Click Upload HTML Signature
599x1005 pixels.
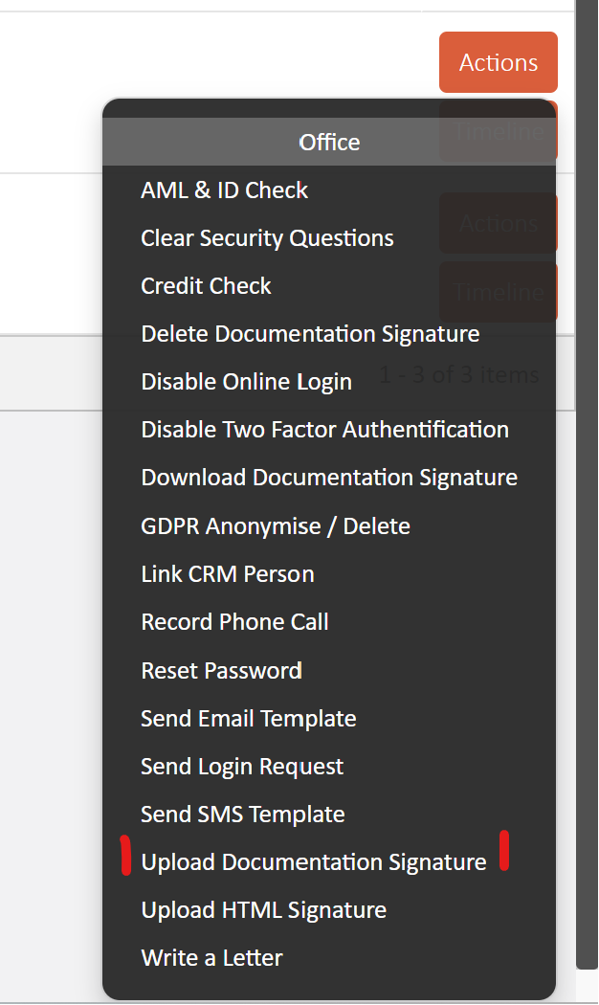[x=264, y=910]
